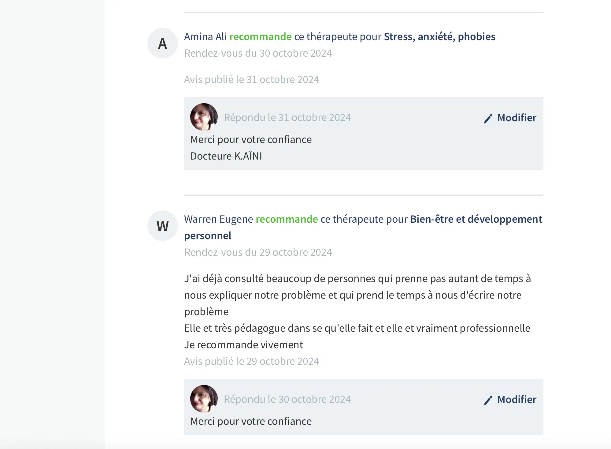Click 'Rendez-vous du 29 octobre 2024' text
This screenshot has width=611, height=449.
coord(258,252)
